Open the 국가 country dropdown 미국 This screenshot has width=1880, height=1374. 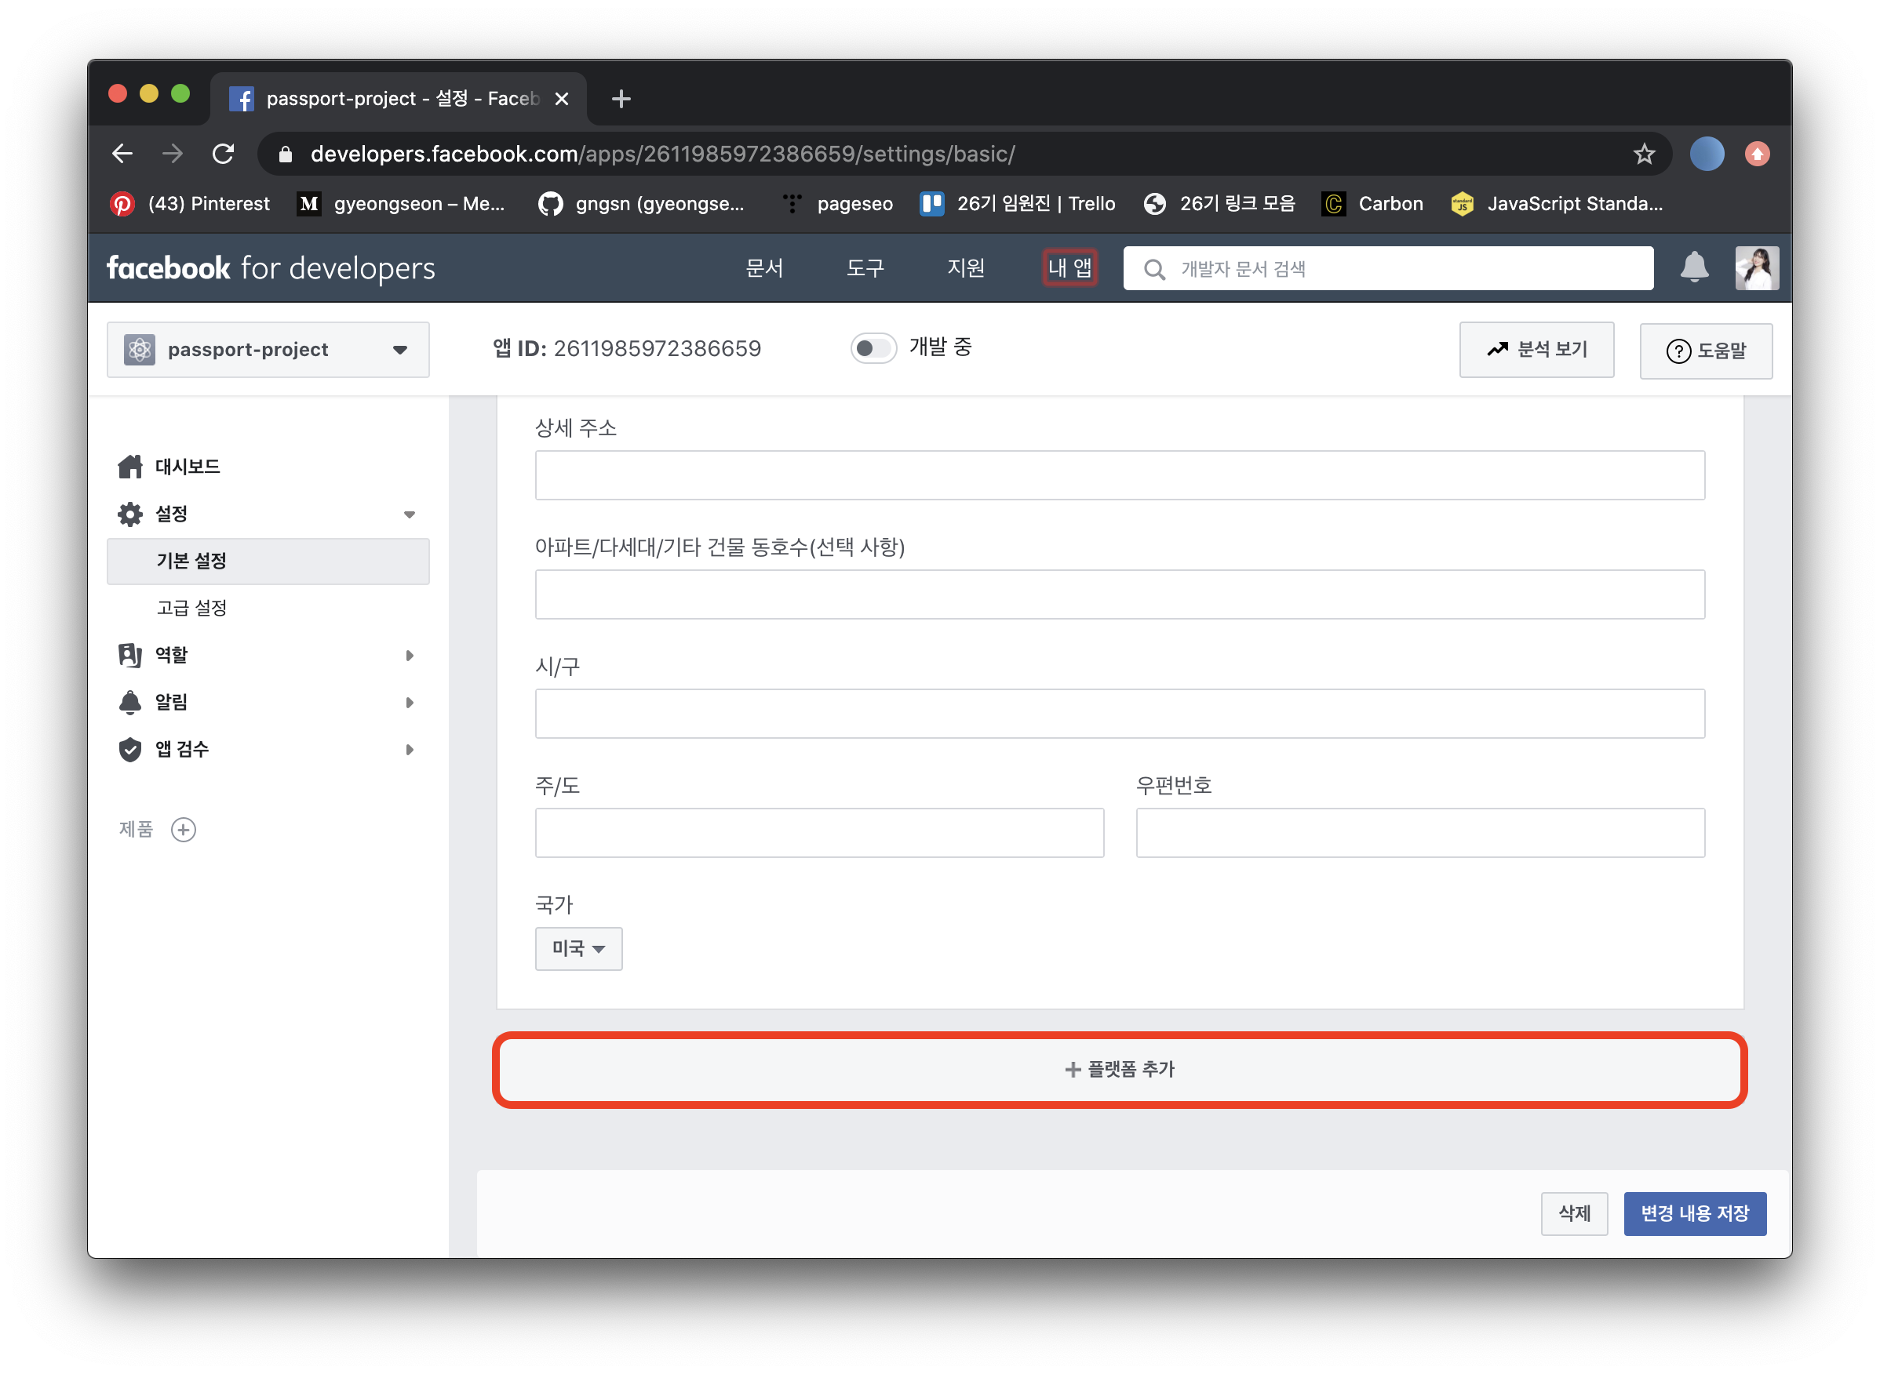pyautogui.click(x=578, y=948)
